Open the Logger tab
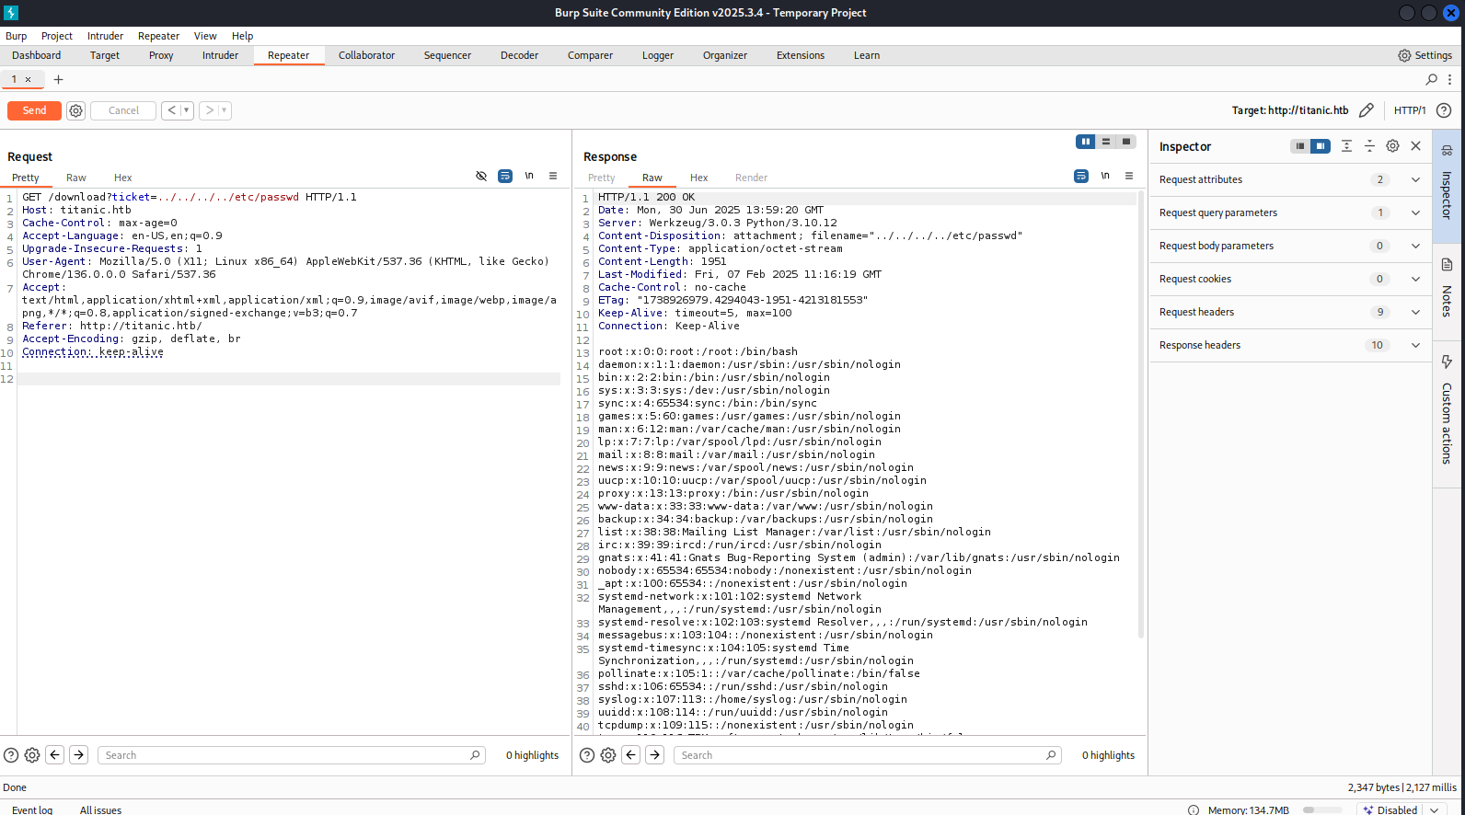The width and height of the screenshot is (1465, 815). pos(658,55)
